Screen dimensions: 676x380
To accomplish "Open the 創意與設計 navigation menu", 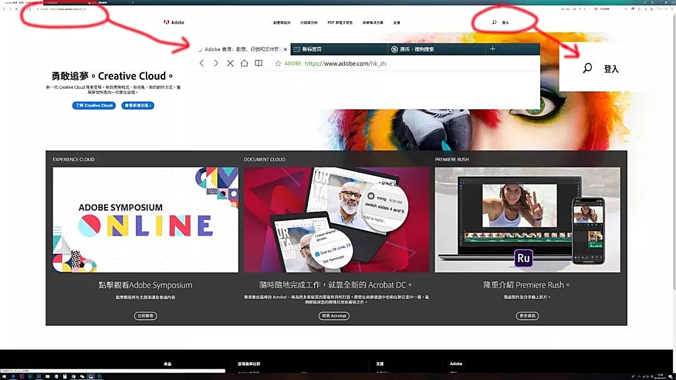I will 282,22.
